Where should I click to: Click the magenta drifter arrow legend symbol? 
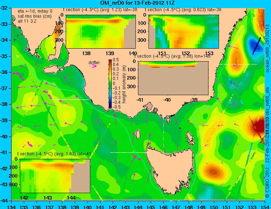point(94,66)
